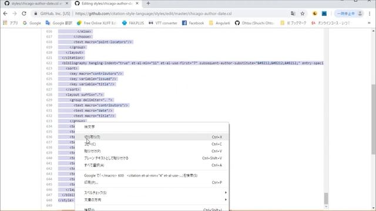Open the Apps bookmark shortcut
Image resolution: width=376 pixels, height=211 pixels.
[11, 23]
